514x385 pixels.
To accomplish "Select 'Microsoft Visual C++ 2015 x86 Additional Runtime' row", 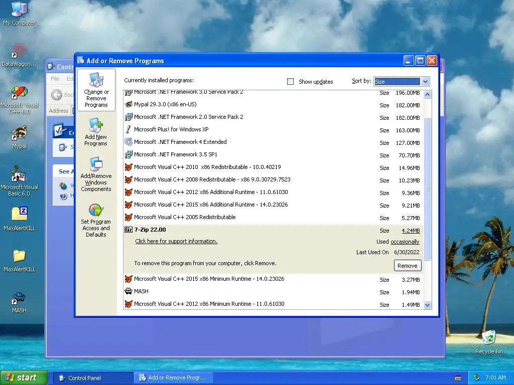I will [273, 205].
